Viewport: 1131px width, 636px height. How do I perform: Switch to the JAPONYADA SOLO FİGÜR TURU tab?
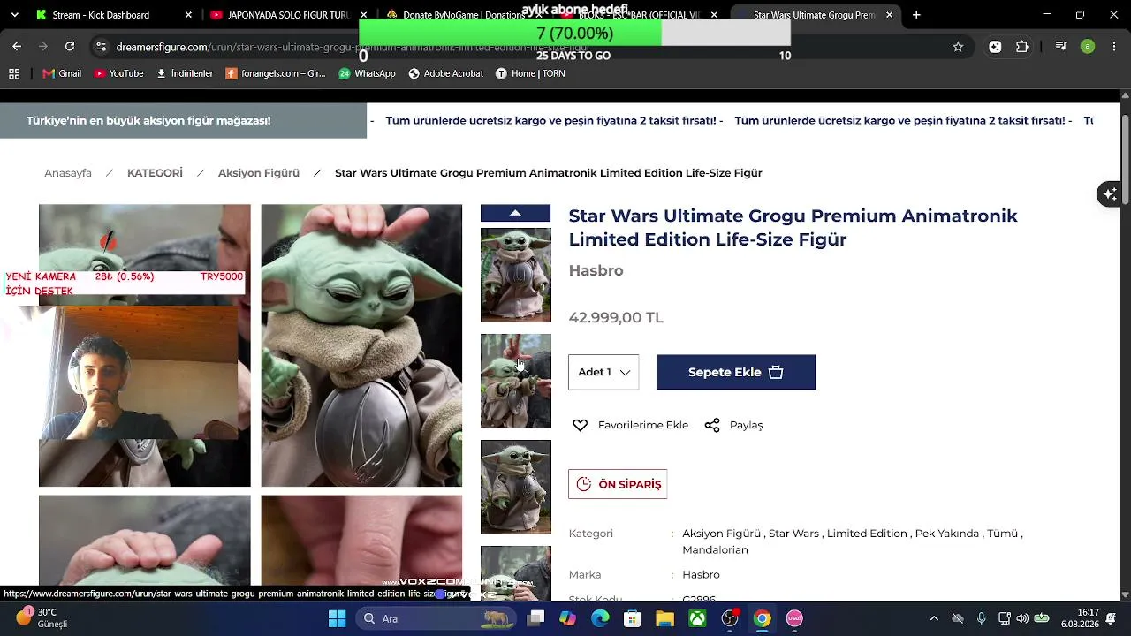(289, 15)
